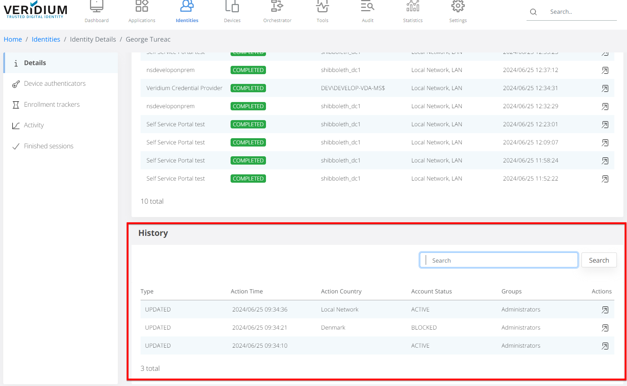The height and width of the screenshot is (386, 627).
Task: Open session details for 2024/06/25 11:52:22
Action: coord(605,179)
